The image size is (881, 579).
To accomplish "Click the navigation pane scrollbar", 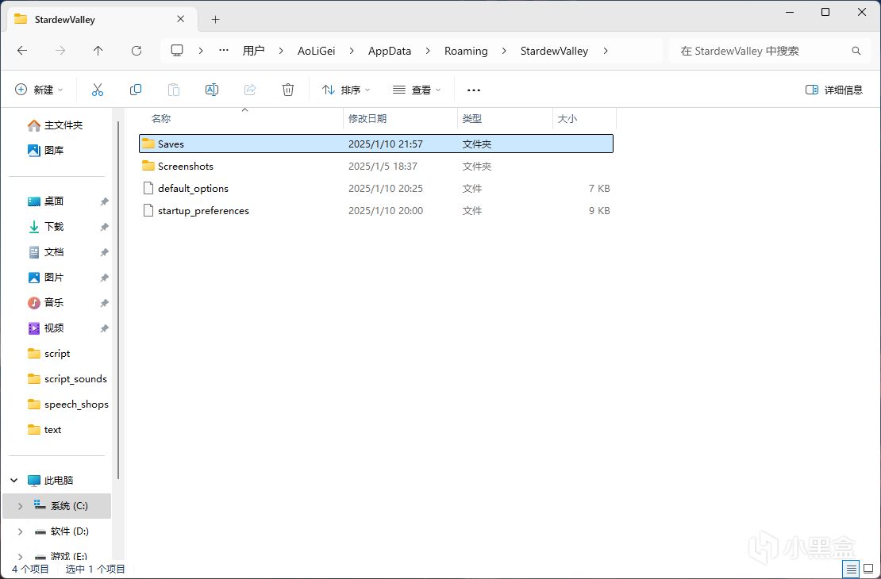I will point(118,300).
